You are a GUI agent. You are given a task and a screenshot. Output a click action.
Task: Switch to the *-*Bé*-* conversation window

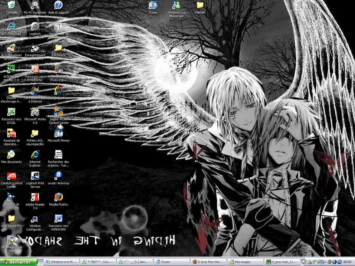[98, 262]
